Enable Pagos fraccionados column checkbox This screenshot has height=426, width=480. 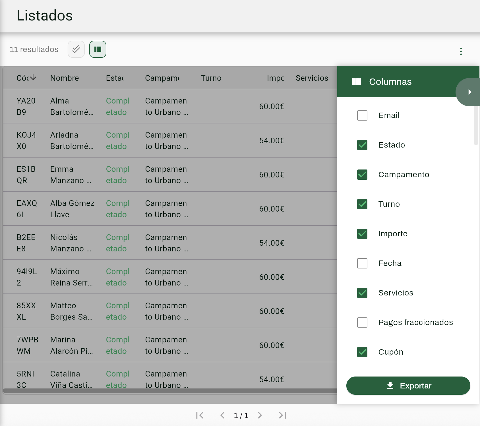coord(362,322)
